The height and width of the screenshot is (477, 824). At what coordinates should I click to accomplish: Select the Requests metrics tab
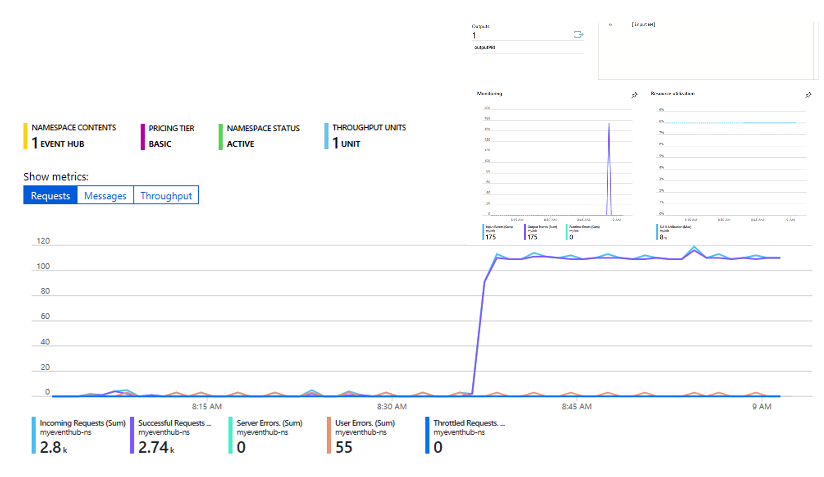pos(50,195)
